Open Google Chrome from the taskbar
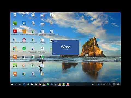 (44, 84)
